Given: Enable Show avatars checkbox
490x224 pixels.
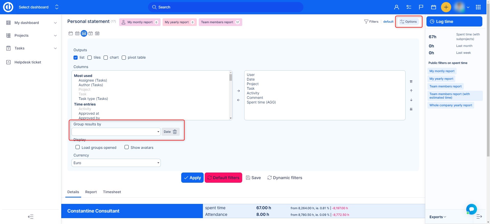Looking at the screenshot, I should [x=127, y=147].
